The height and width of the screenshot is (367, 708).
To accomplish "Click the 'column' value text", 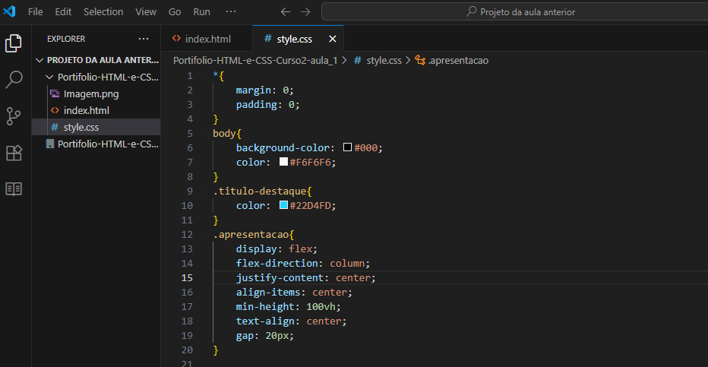I will [347, 263].
